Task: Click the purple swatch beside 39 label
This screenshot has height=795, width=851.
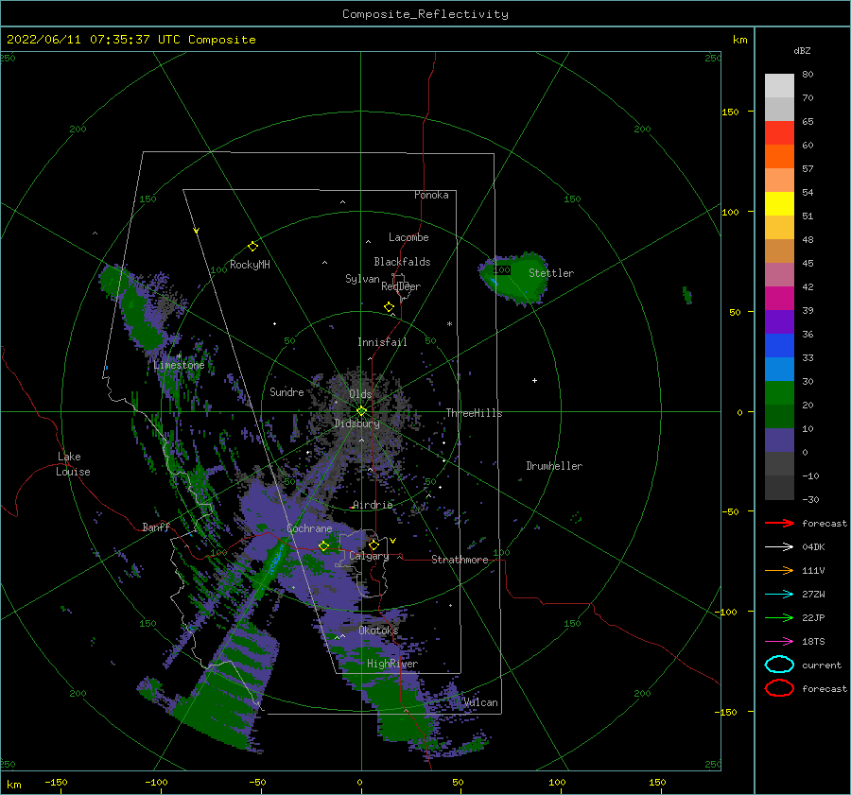Action: point(779,321)
